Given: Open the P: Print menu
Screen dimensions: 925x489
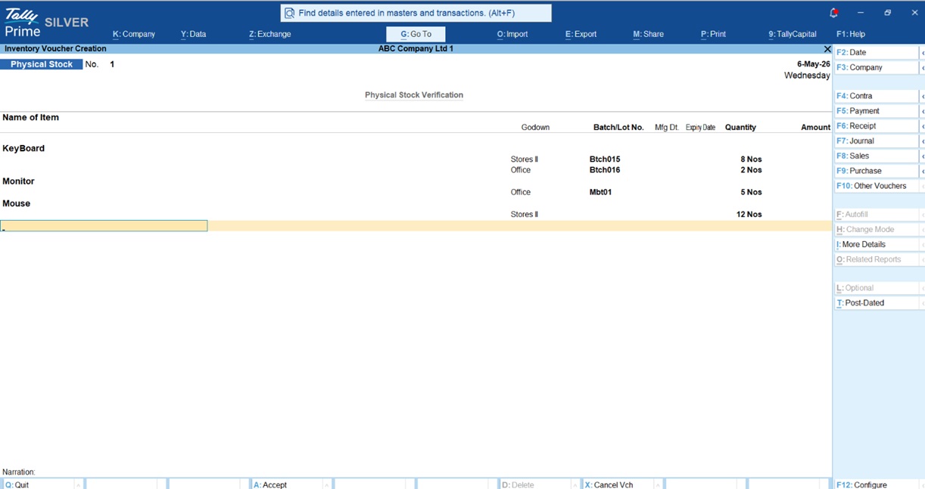Looking at the screenshot, I should 713,34.
